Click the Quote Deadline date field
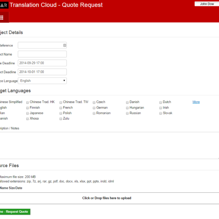 click(42, 63)
